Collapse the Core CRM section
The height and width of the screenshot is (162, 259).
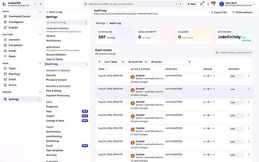[x=40, y=35]
